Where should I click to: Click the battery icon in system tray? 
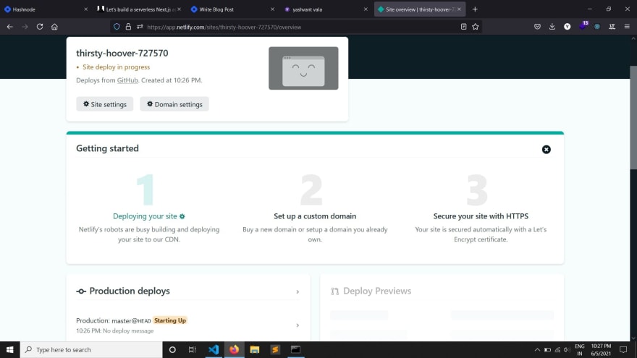coord(547,349)
